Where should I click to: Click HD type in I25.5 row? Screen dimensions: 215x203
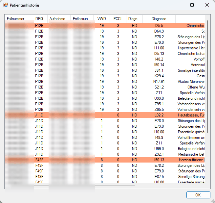click(134, 26)
